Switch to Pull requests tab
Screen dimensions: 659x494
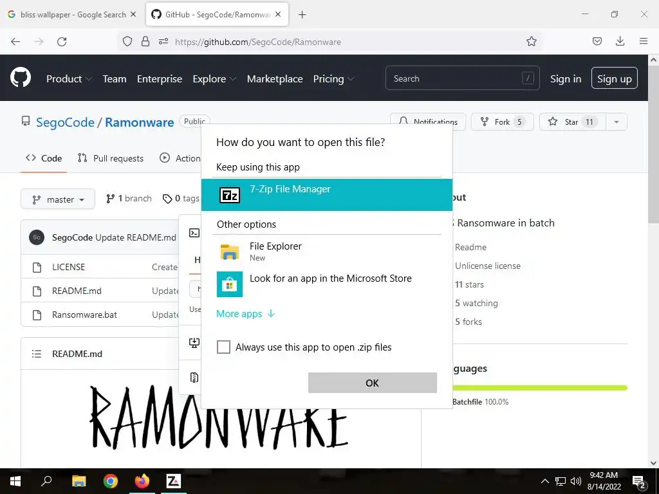(x=111, y=158)
